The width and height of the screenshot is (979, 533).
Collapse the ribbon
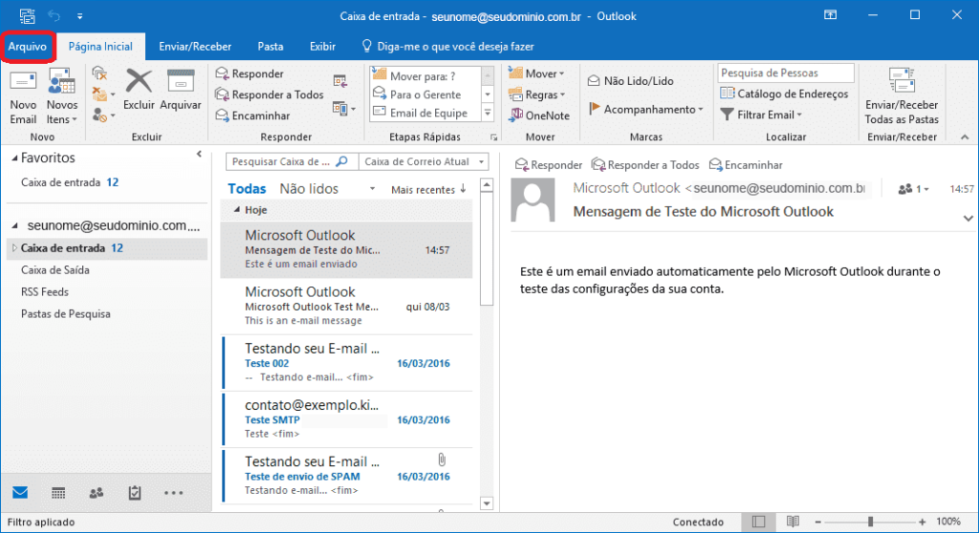point(965,137)
